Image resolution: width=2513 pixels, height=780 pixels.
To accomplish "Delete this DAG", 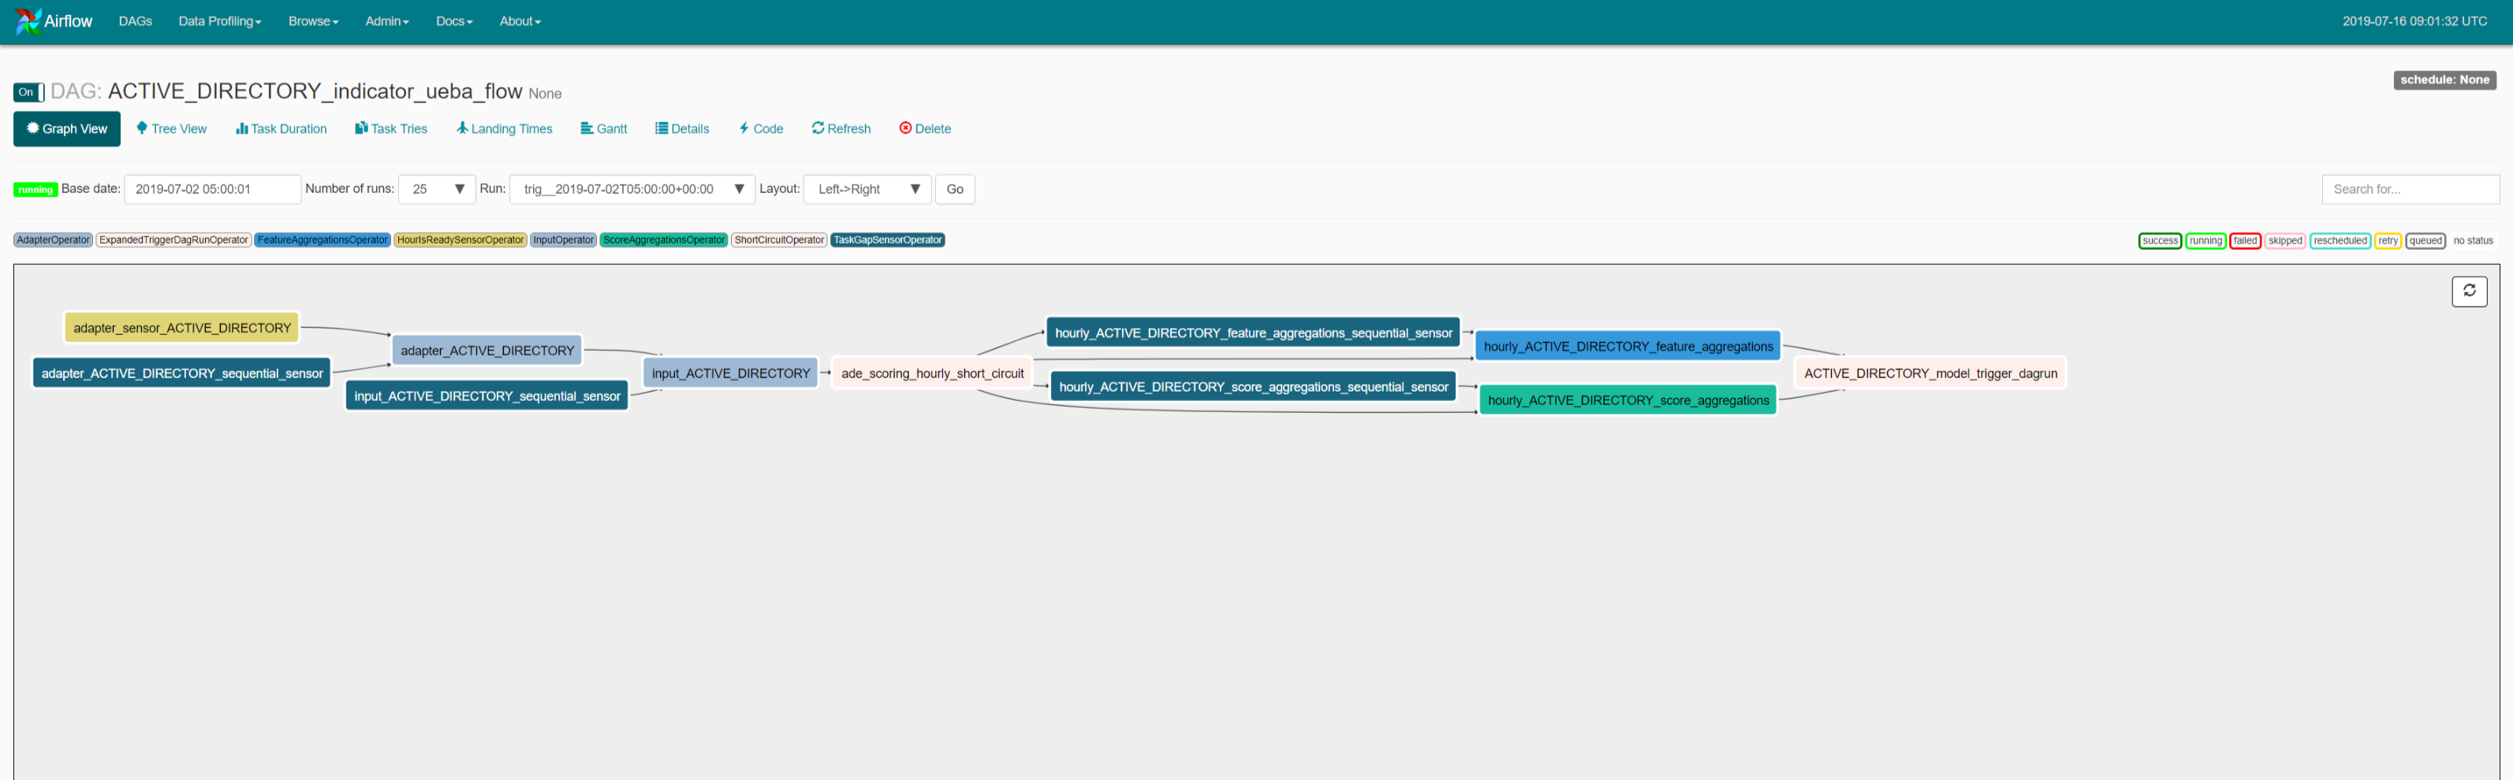I will [925, 128].
